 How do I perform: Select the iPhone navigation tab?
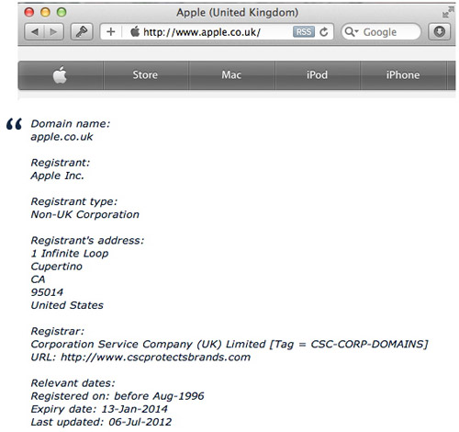(x=403, y=74)
